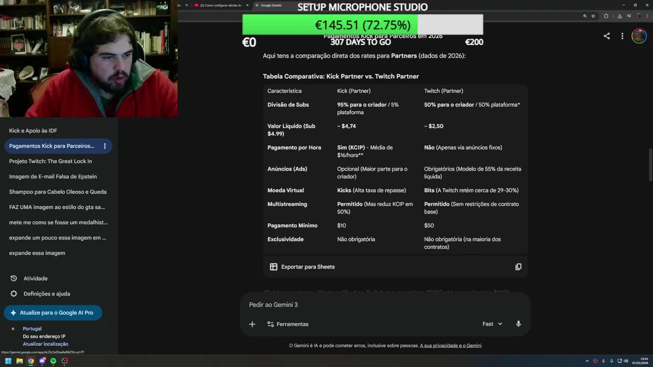
Task: Click 'Pagamento por Hora' row label
Action: click(x=294, y=147)
